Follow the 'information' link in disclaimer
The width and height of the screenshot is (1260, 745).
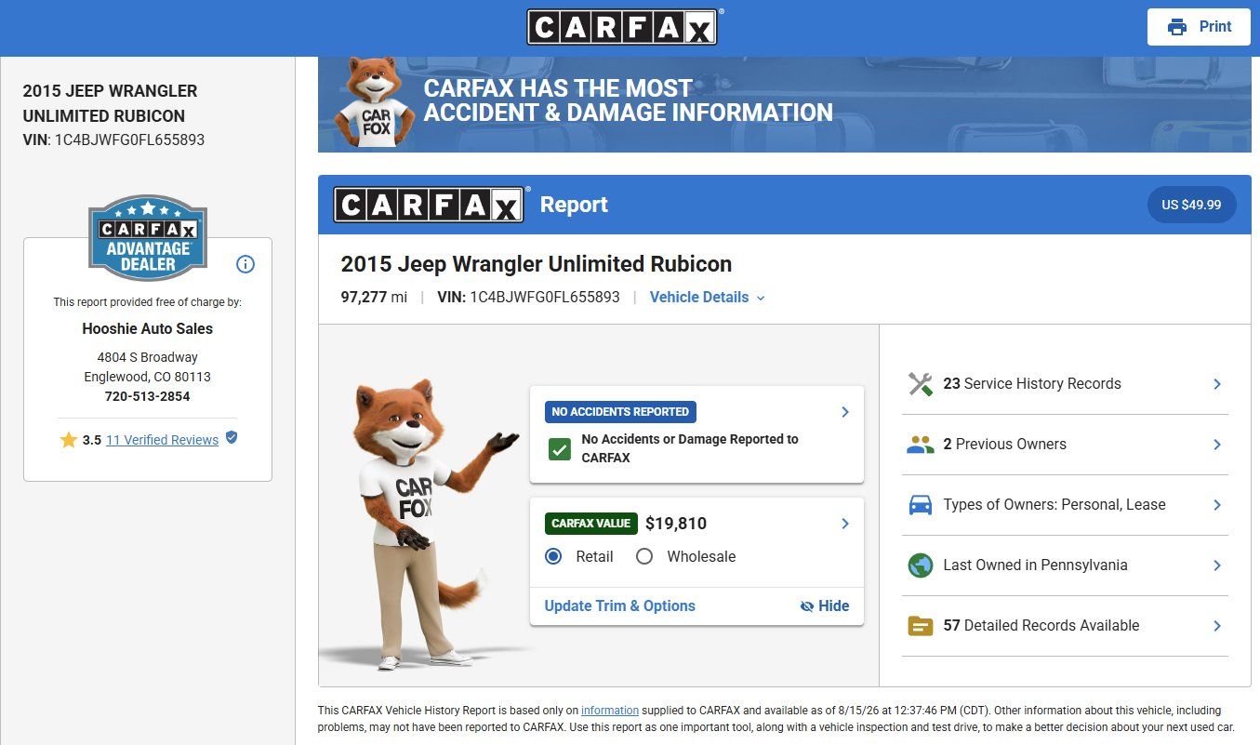coord(610,711)
